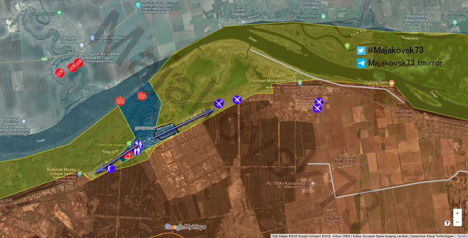Open the red explosion marker inside the blue zone
Image resolution: width=468 pixels, height=238 pixels.
[142, 96]
